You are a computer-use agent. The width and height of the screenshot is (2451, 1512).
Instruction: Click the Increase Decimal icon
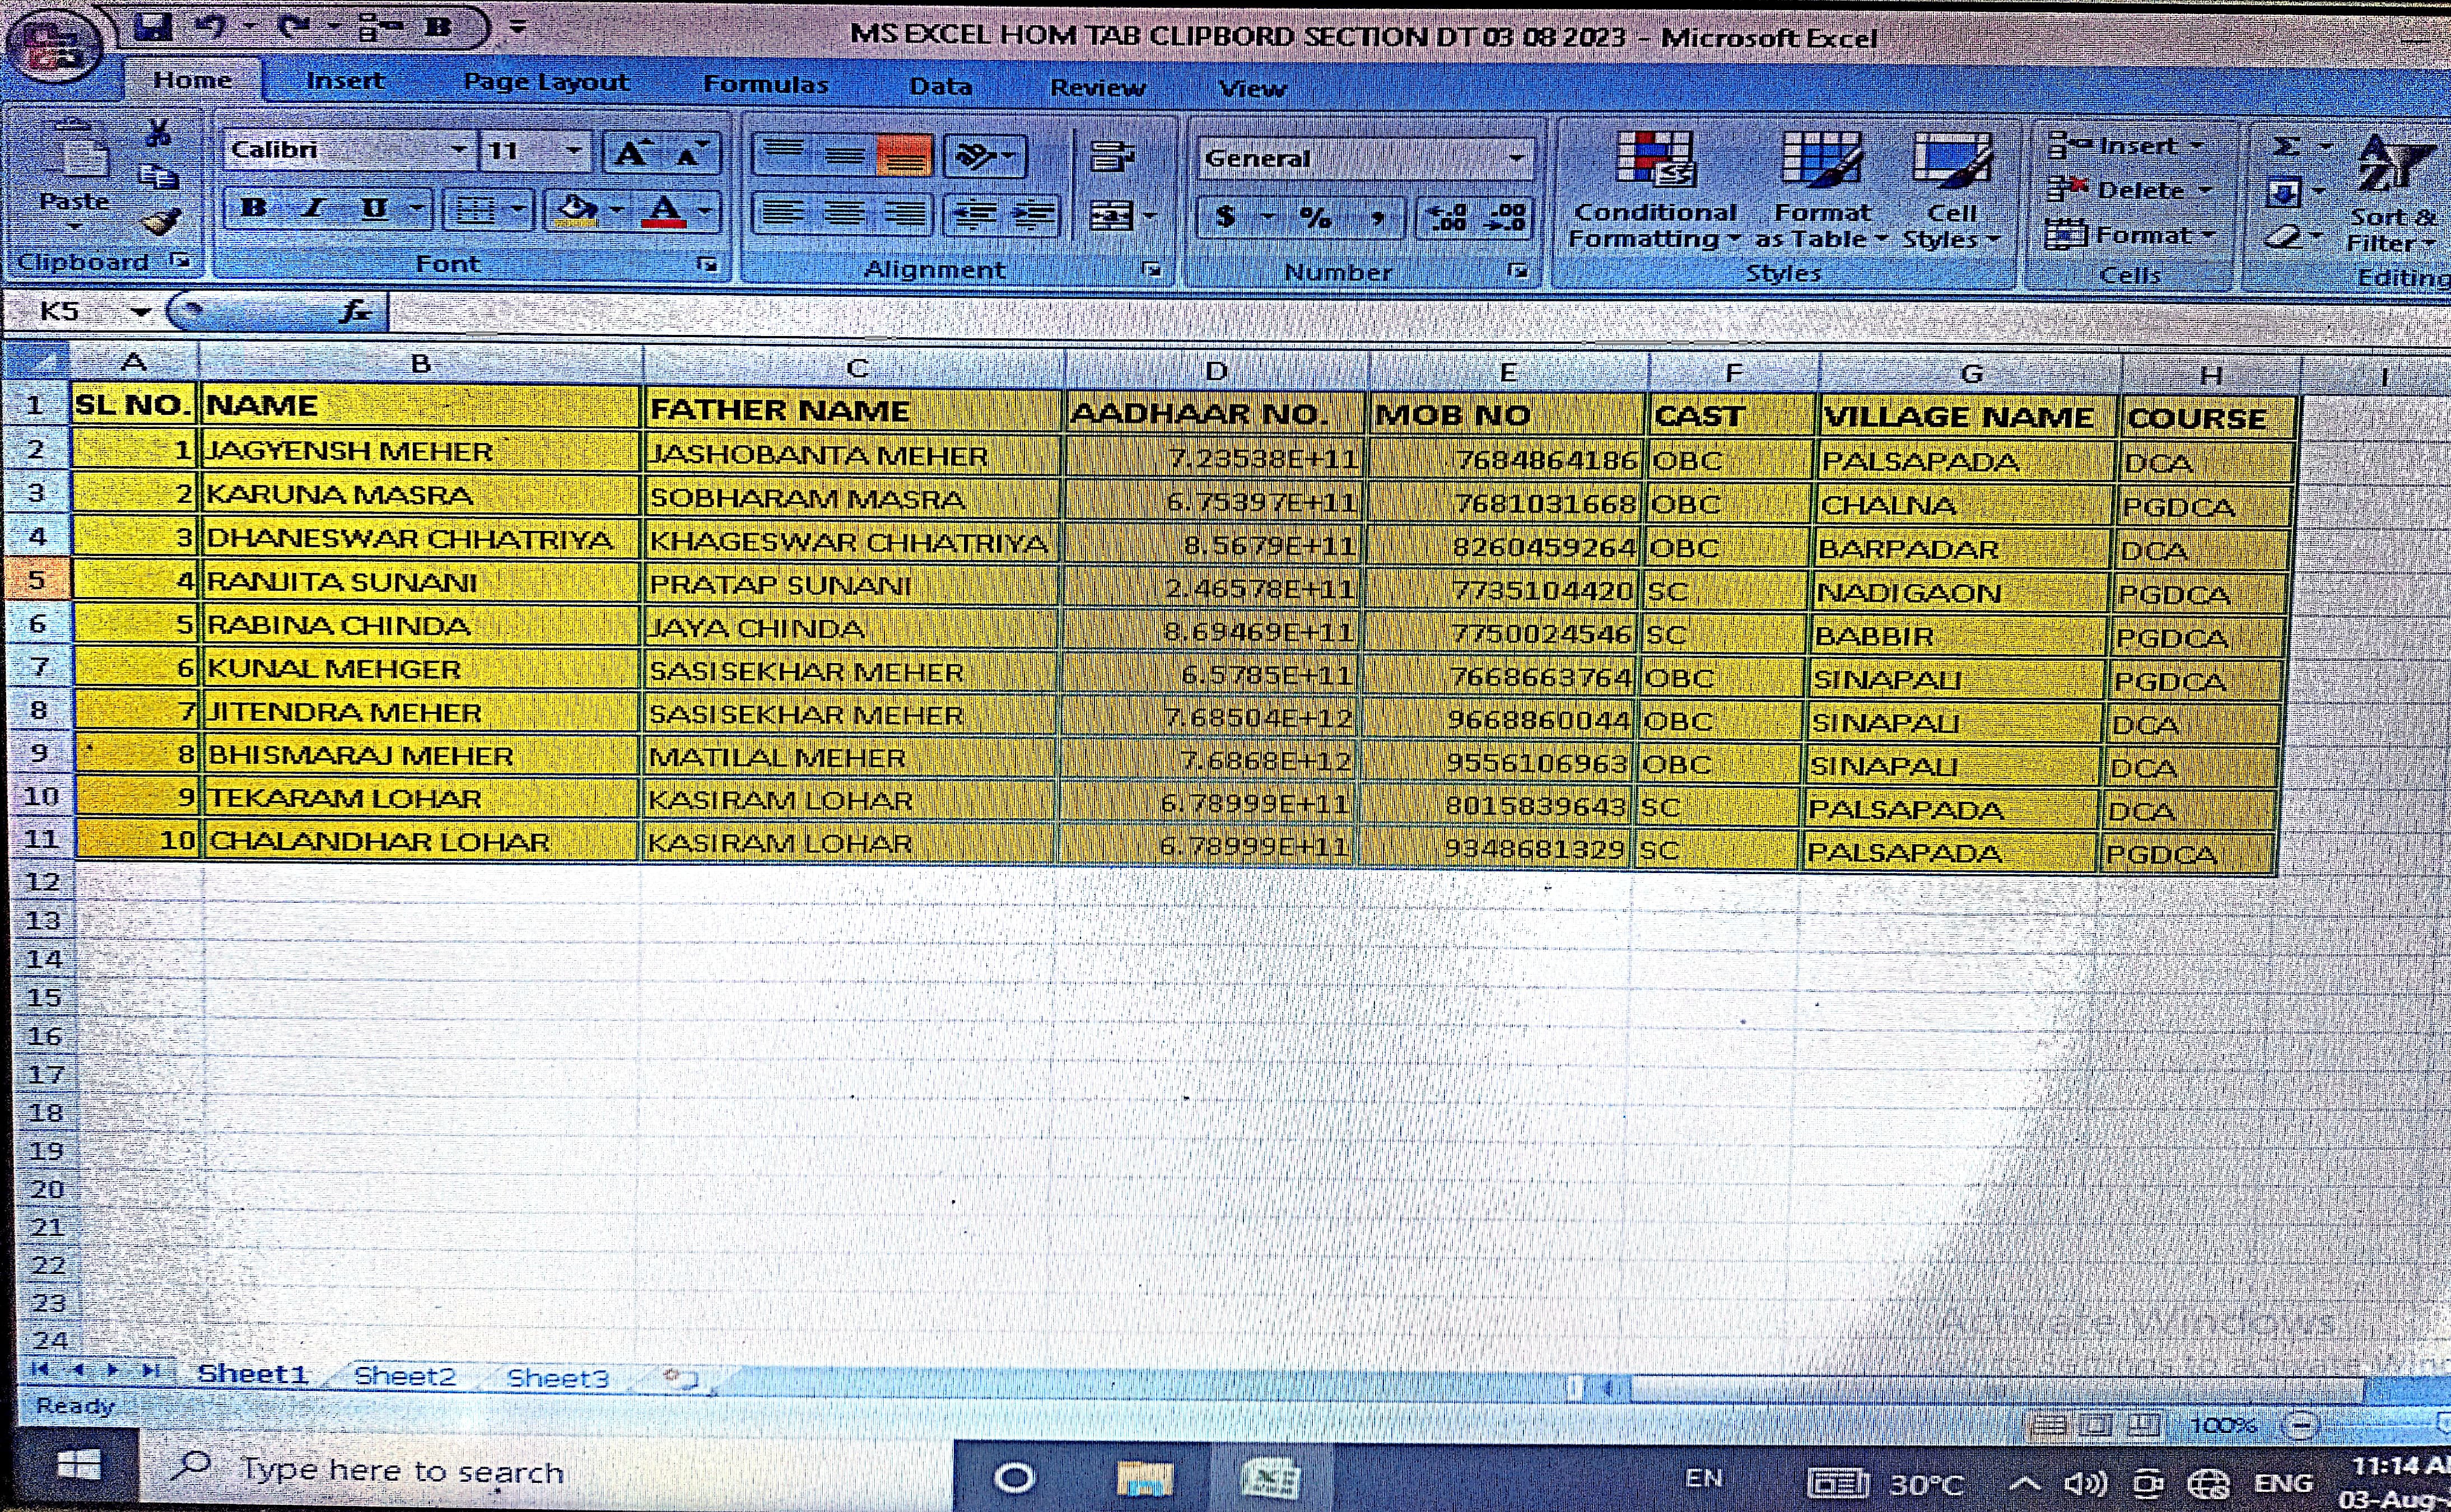coord(1447,217)
